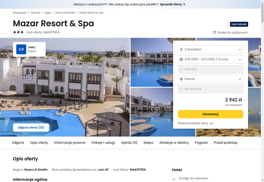This screenshot has width=264, height=182.
Task: Click the calendar icon in dates field
Action: pos(181,60)
